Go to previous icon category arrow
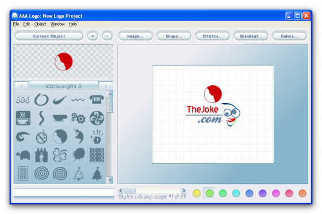 pyautogui.click(x=21, y=86)
